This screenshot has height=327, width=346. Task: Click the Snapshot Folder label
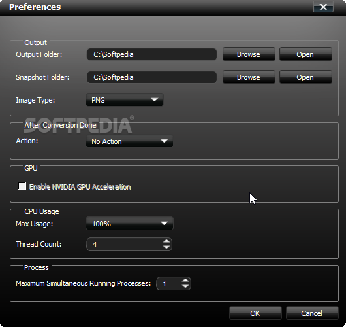click(42, 77)
